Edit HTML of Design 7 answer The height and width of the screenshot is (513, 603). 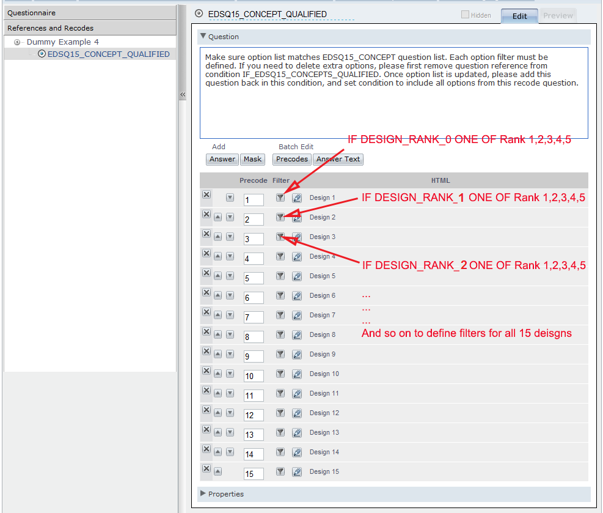(x=297, y=315)
